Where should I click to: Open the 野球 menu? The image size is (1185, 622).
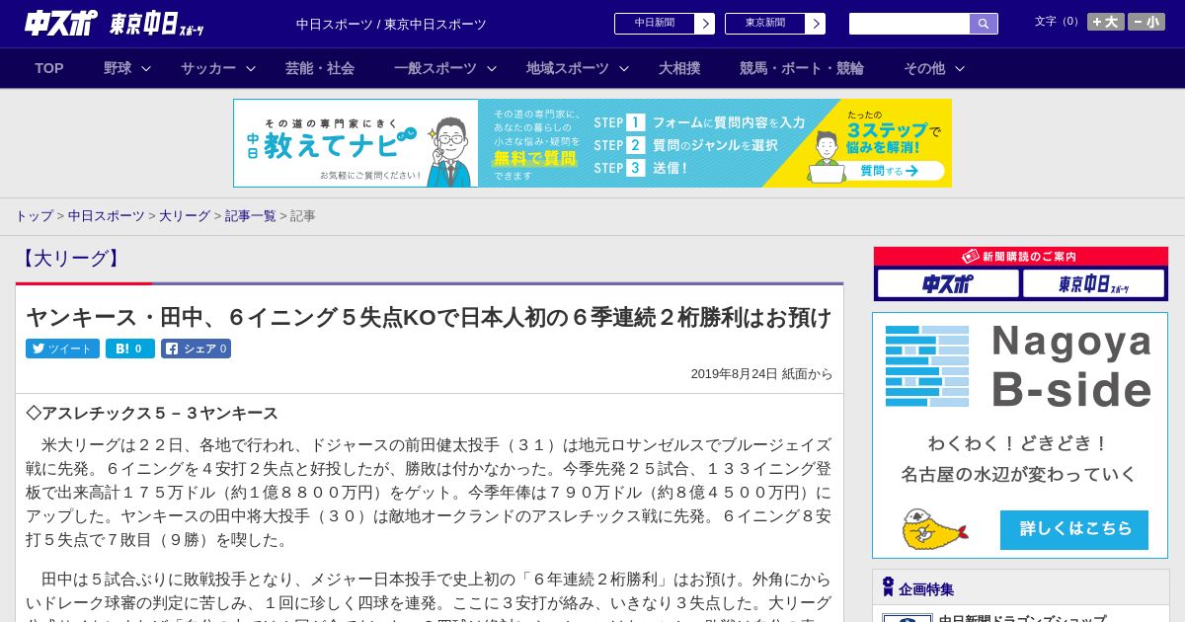coord(118,68)
